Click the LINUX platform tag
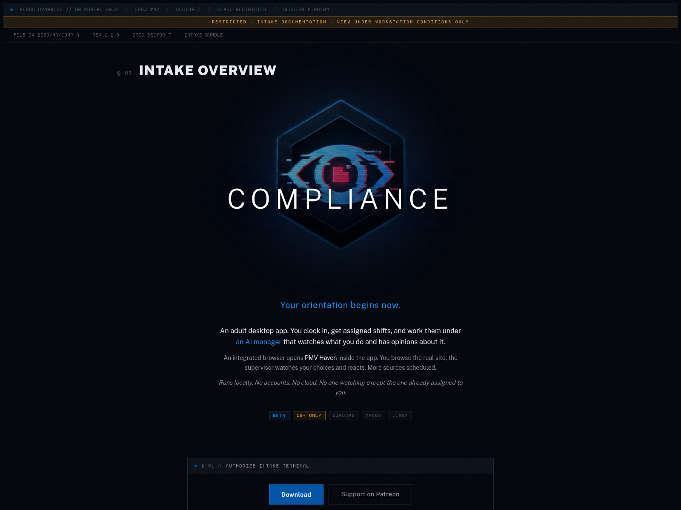Screen dimensions: 681x510 click(400, 416)
